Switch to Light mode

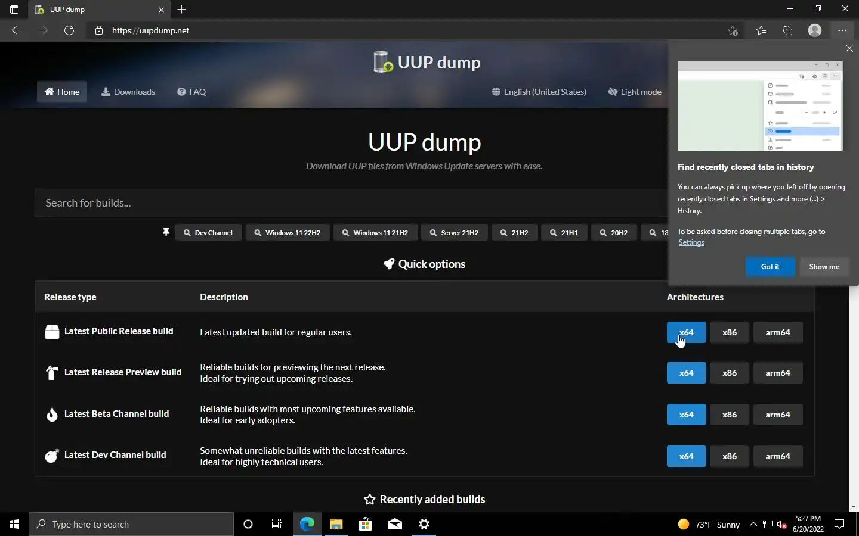[x=635, y=92]
